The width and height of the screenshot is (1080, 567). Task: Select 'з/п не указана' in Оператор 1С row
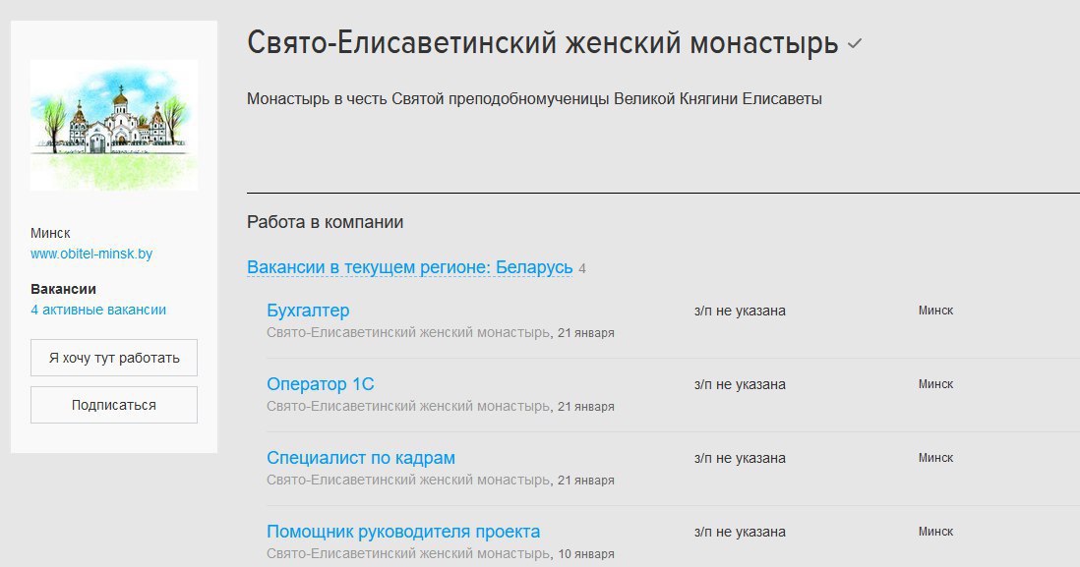point(740,384)
